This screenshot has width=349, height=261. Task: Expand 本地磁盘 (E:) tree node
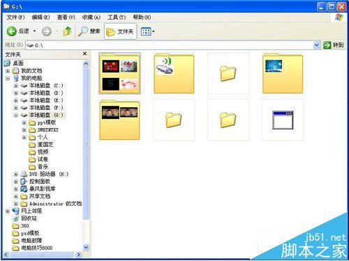(16, 100)
